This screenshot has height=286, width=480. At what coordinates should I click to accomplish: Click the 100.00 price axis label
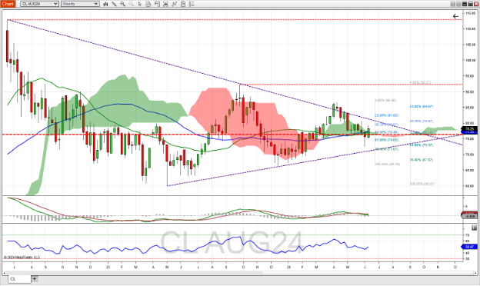tap(470, 60)
